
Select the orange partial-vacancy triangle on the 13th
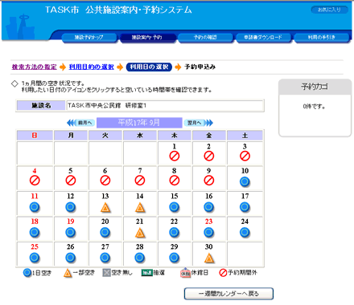(105, 208)
